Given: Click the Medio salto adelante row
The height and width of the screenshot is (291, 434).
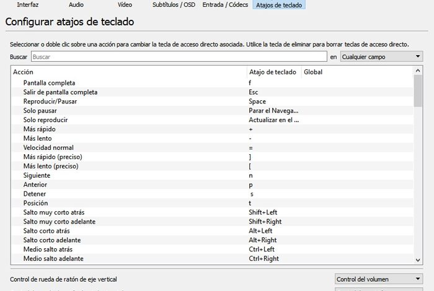Looking at the screenshot, I should [53, 258].
